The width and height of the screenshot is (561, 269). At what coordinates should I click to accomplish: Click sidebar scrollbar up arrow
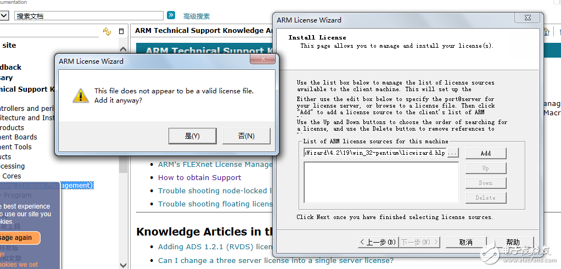pos(123,49)
